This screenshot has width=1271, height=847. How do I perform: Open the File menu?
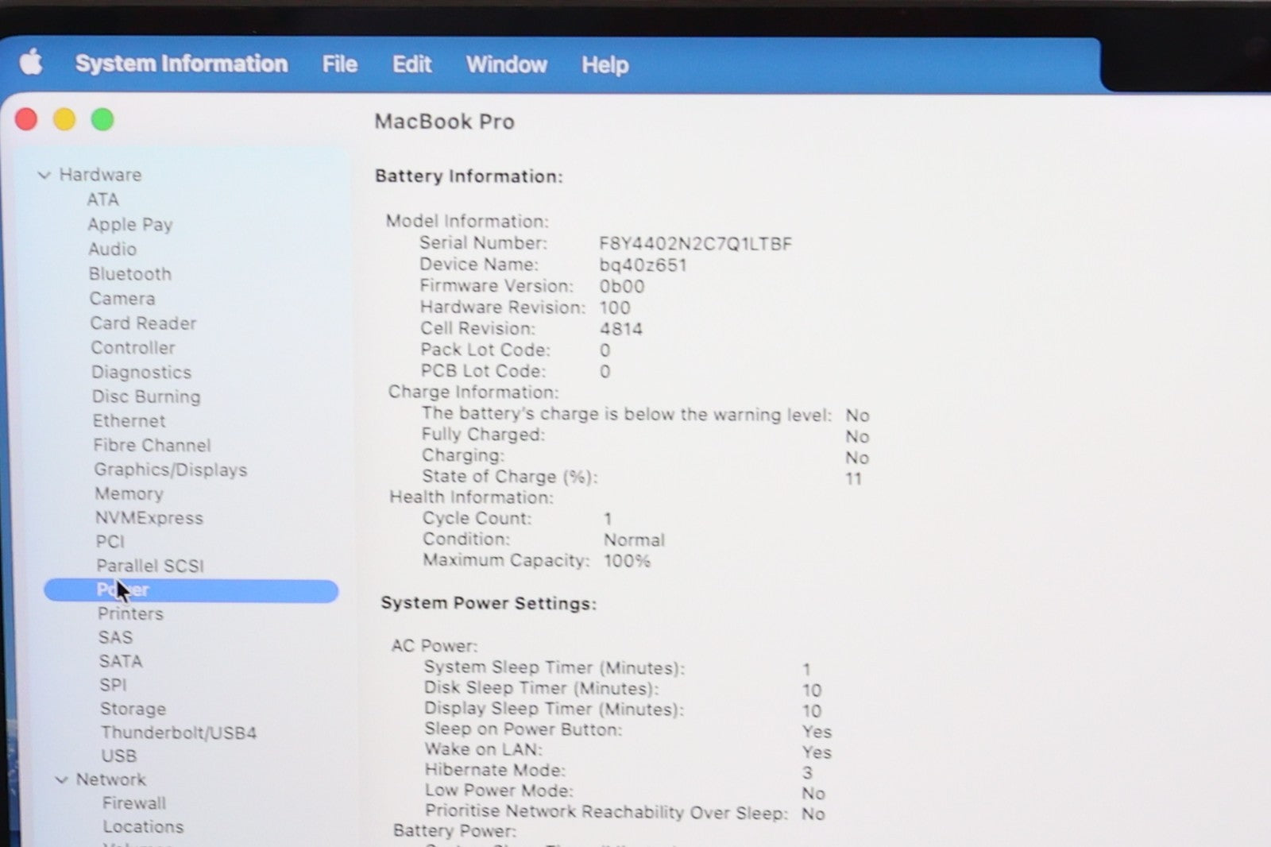(339, 64)
